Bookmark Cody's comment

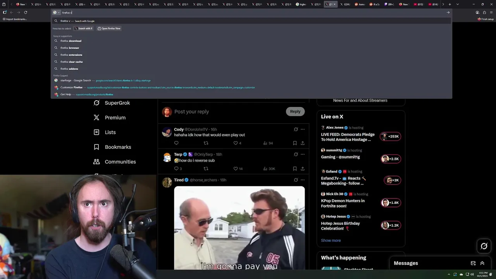(x=295, y=143)
